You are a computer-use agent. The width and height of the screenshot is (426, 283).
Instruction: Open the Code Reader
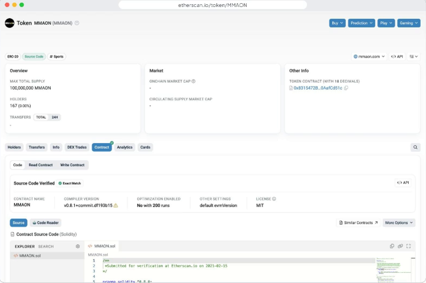click(x=45, y=223)
